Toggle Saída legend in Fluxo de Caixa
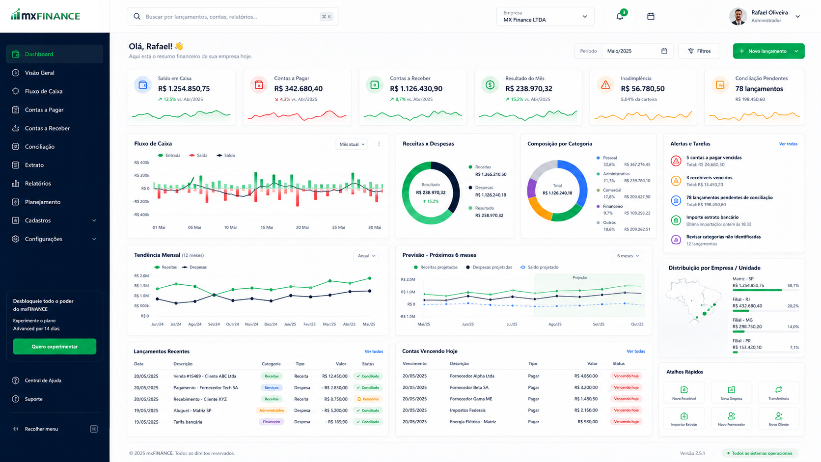The height and width of the screenshot is (462, 821). click(198, 155)
